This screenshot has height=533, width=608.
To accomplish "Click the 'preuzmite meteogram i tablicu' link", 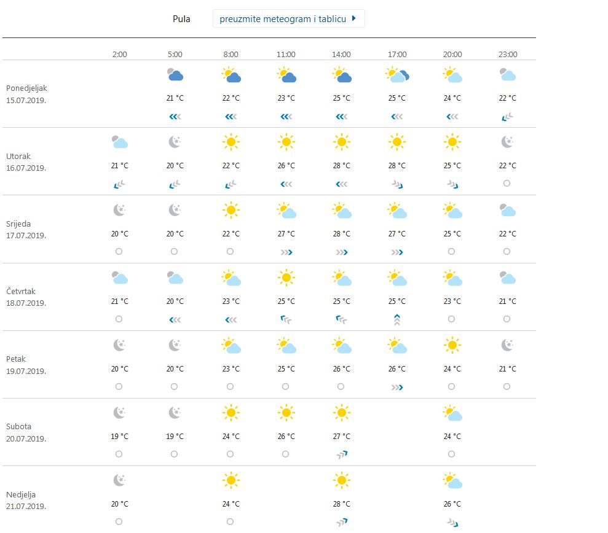I will [x=283, y=19].
